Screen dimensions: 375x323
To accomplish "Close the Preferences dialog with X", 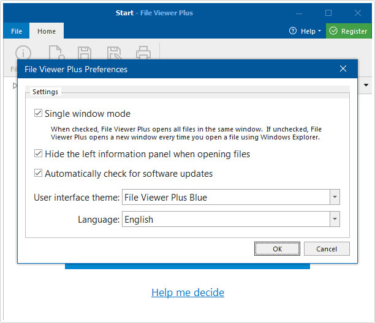I will tap(343, 69).
